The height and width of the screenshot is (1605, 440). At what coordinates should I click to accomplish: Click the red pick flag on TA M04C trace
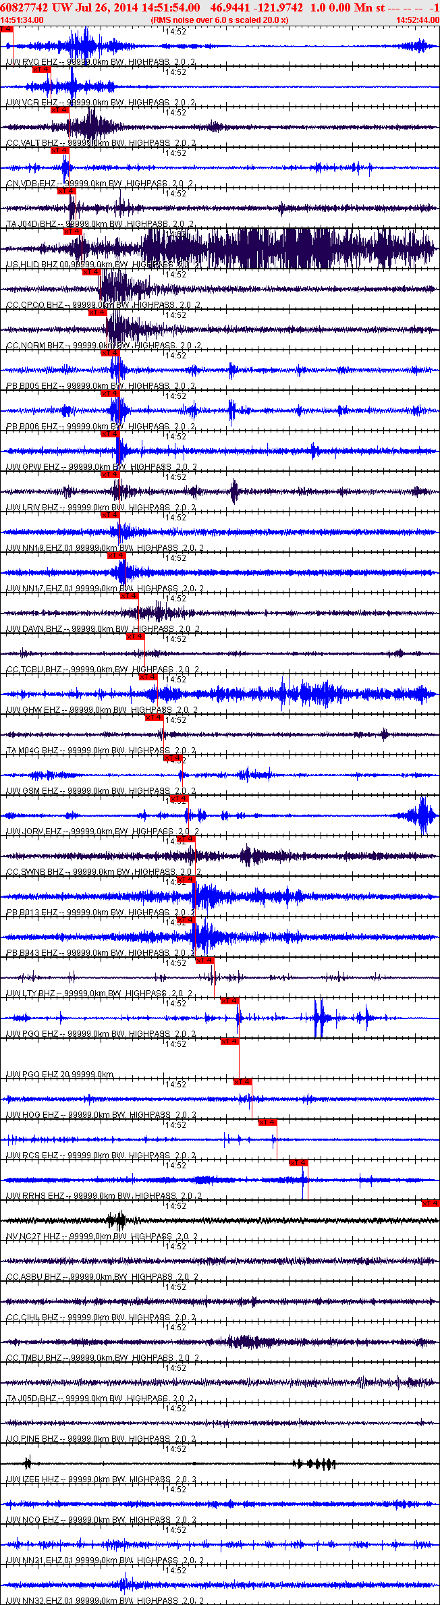click(x=155, y=717)
